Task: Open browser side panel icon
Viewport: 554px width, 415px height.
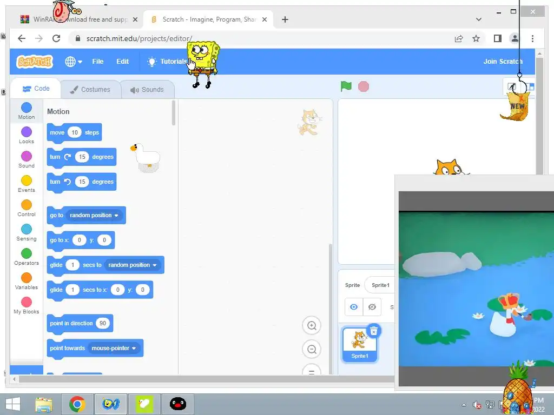Action: (498, 38)
